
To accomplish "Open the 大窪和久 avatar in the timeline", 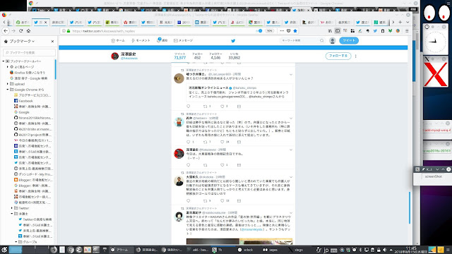I will point(179,181).
